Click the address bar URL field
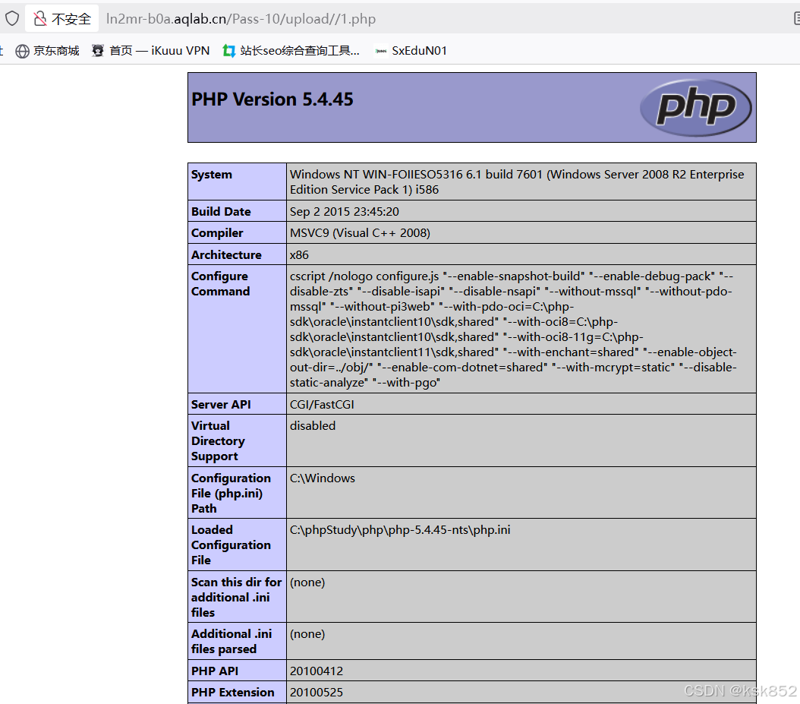800x704 pixels. coord(241,19)
